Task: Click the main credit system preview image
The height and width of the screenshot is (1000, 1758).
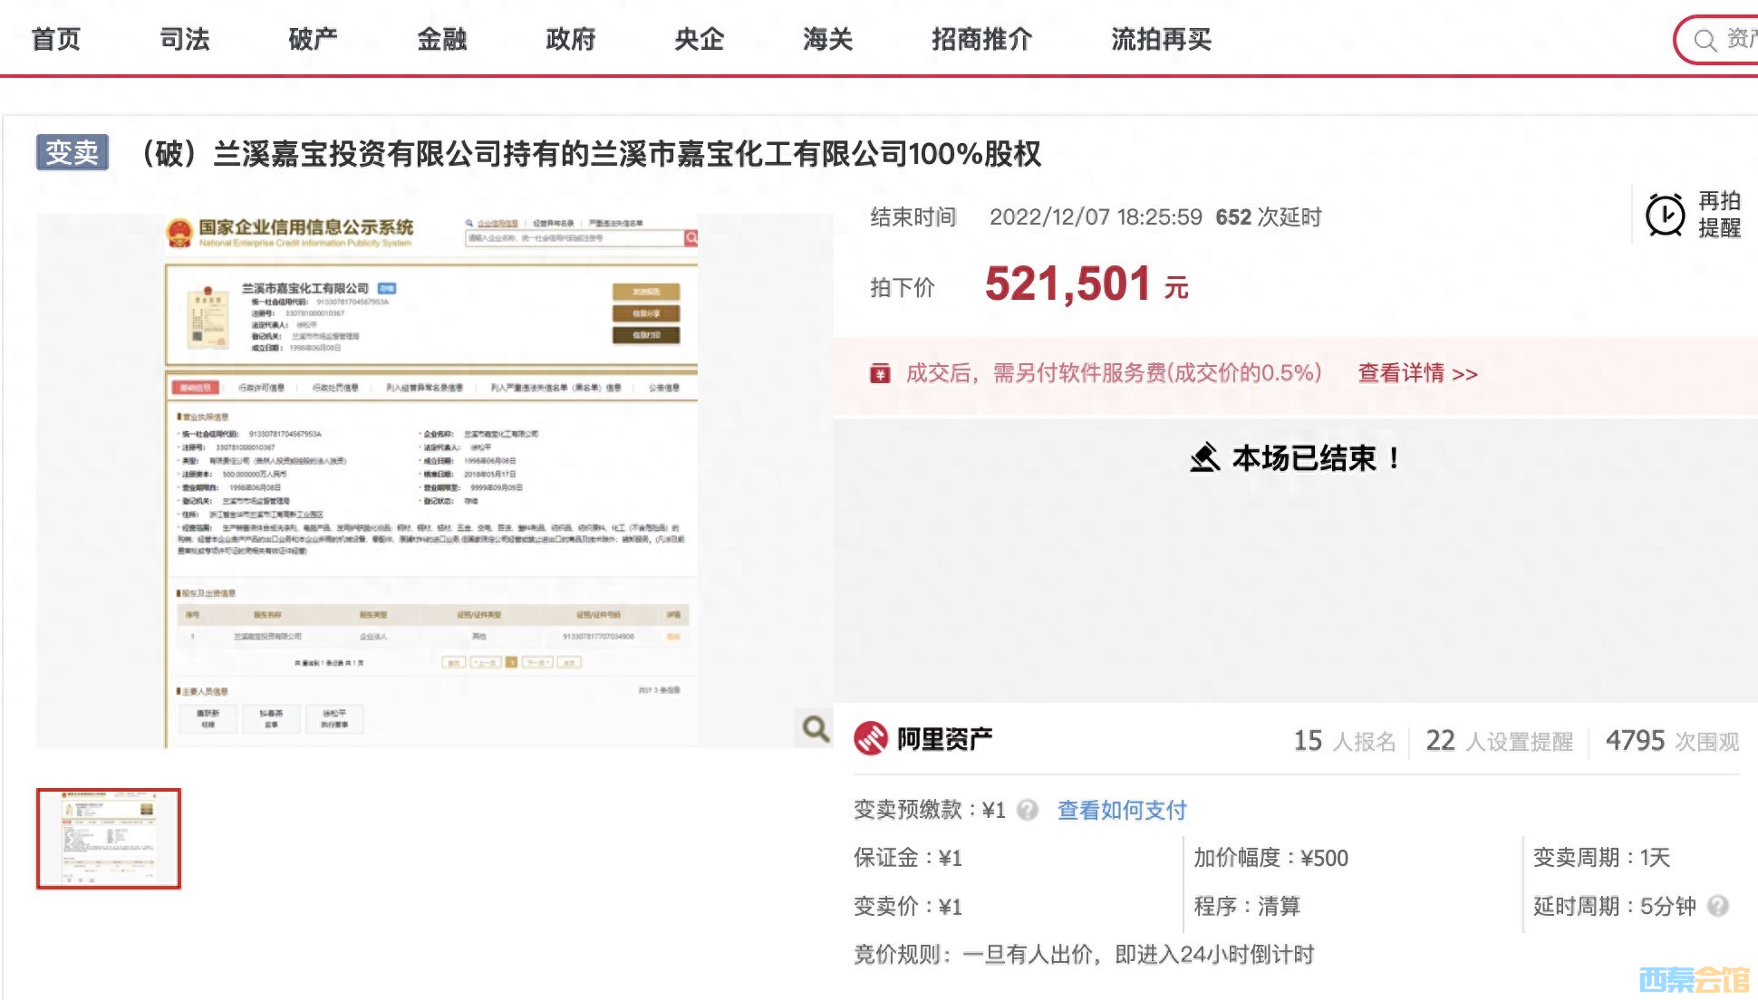Action: [433, 480]
